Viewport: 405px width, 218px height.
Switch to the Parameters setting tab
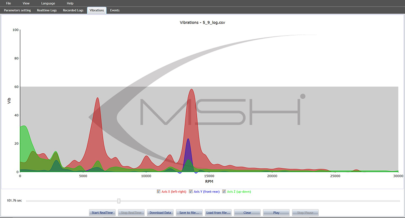[17, 11]
